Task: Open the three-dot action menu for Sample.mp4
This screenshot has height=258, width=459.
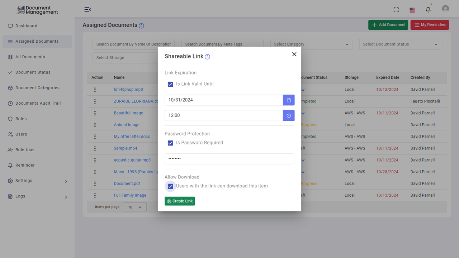Action: click(x=95, y=148)
